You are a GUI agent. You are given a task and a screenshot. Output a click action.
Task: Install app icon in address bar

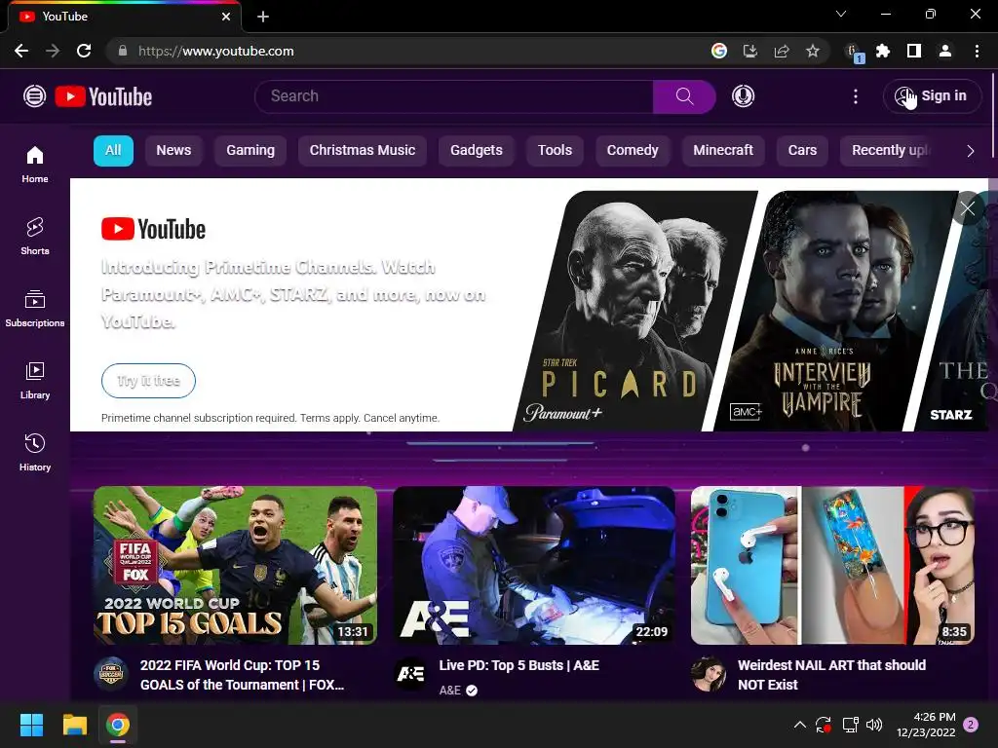coord(750,51)
